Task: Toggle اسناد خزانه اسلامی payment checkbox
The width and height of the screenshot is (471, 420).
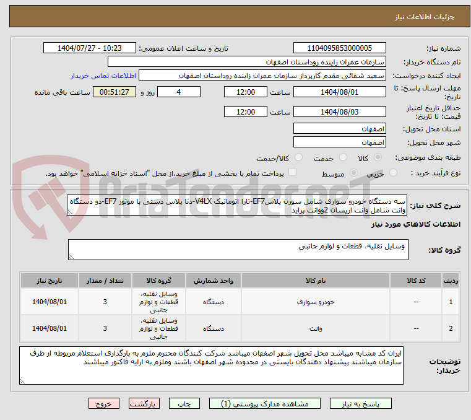Action: point(292,172)
